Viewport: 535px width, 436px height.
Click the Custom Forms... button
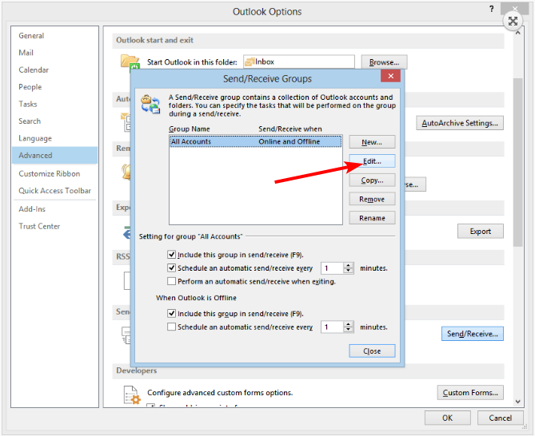point(470,393)
